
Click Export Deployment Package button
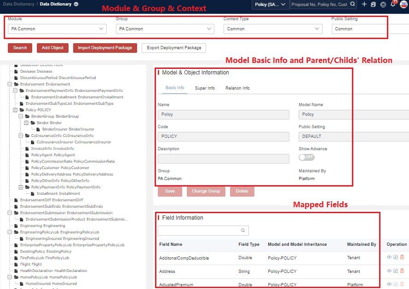[173, 48]
